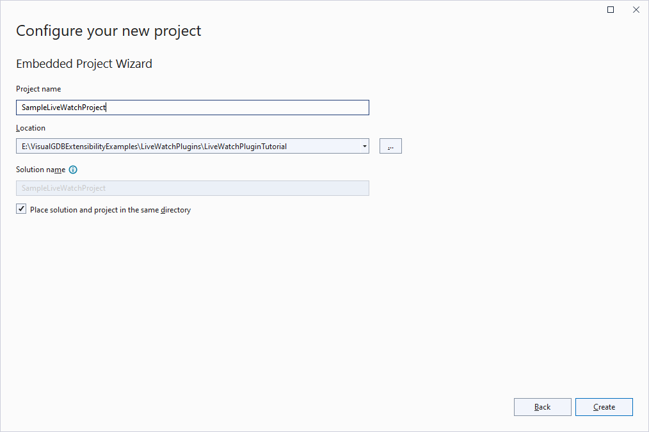Click the LiveWatchPluginTutorial folder path text
The width and height of the screenshot is (649, 432).
pyautogui.click(x=245, y=147)
